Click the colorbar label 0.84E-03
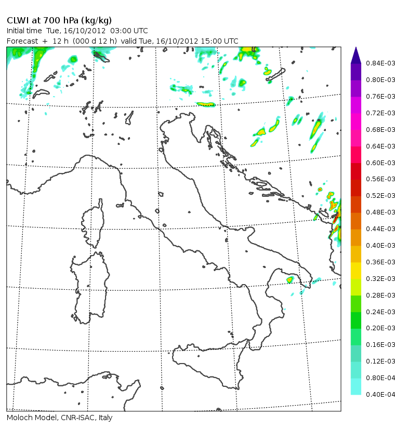The height and width of the screenshot is (430, 395). point(380,63)
